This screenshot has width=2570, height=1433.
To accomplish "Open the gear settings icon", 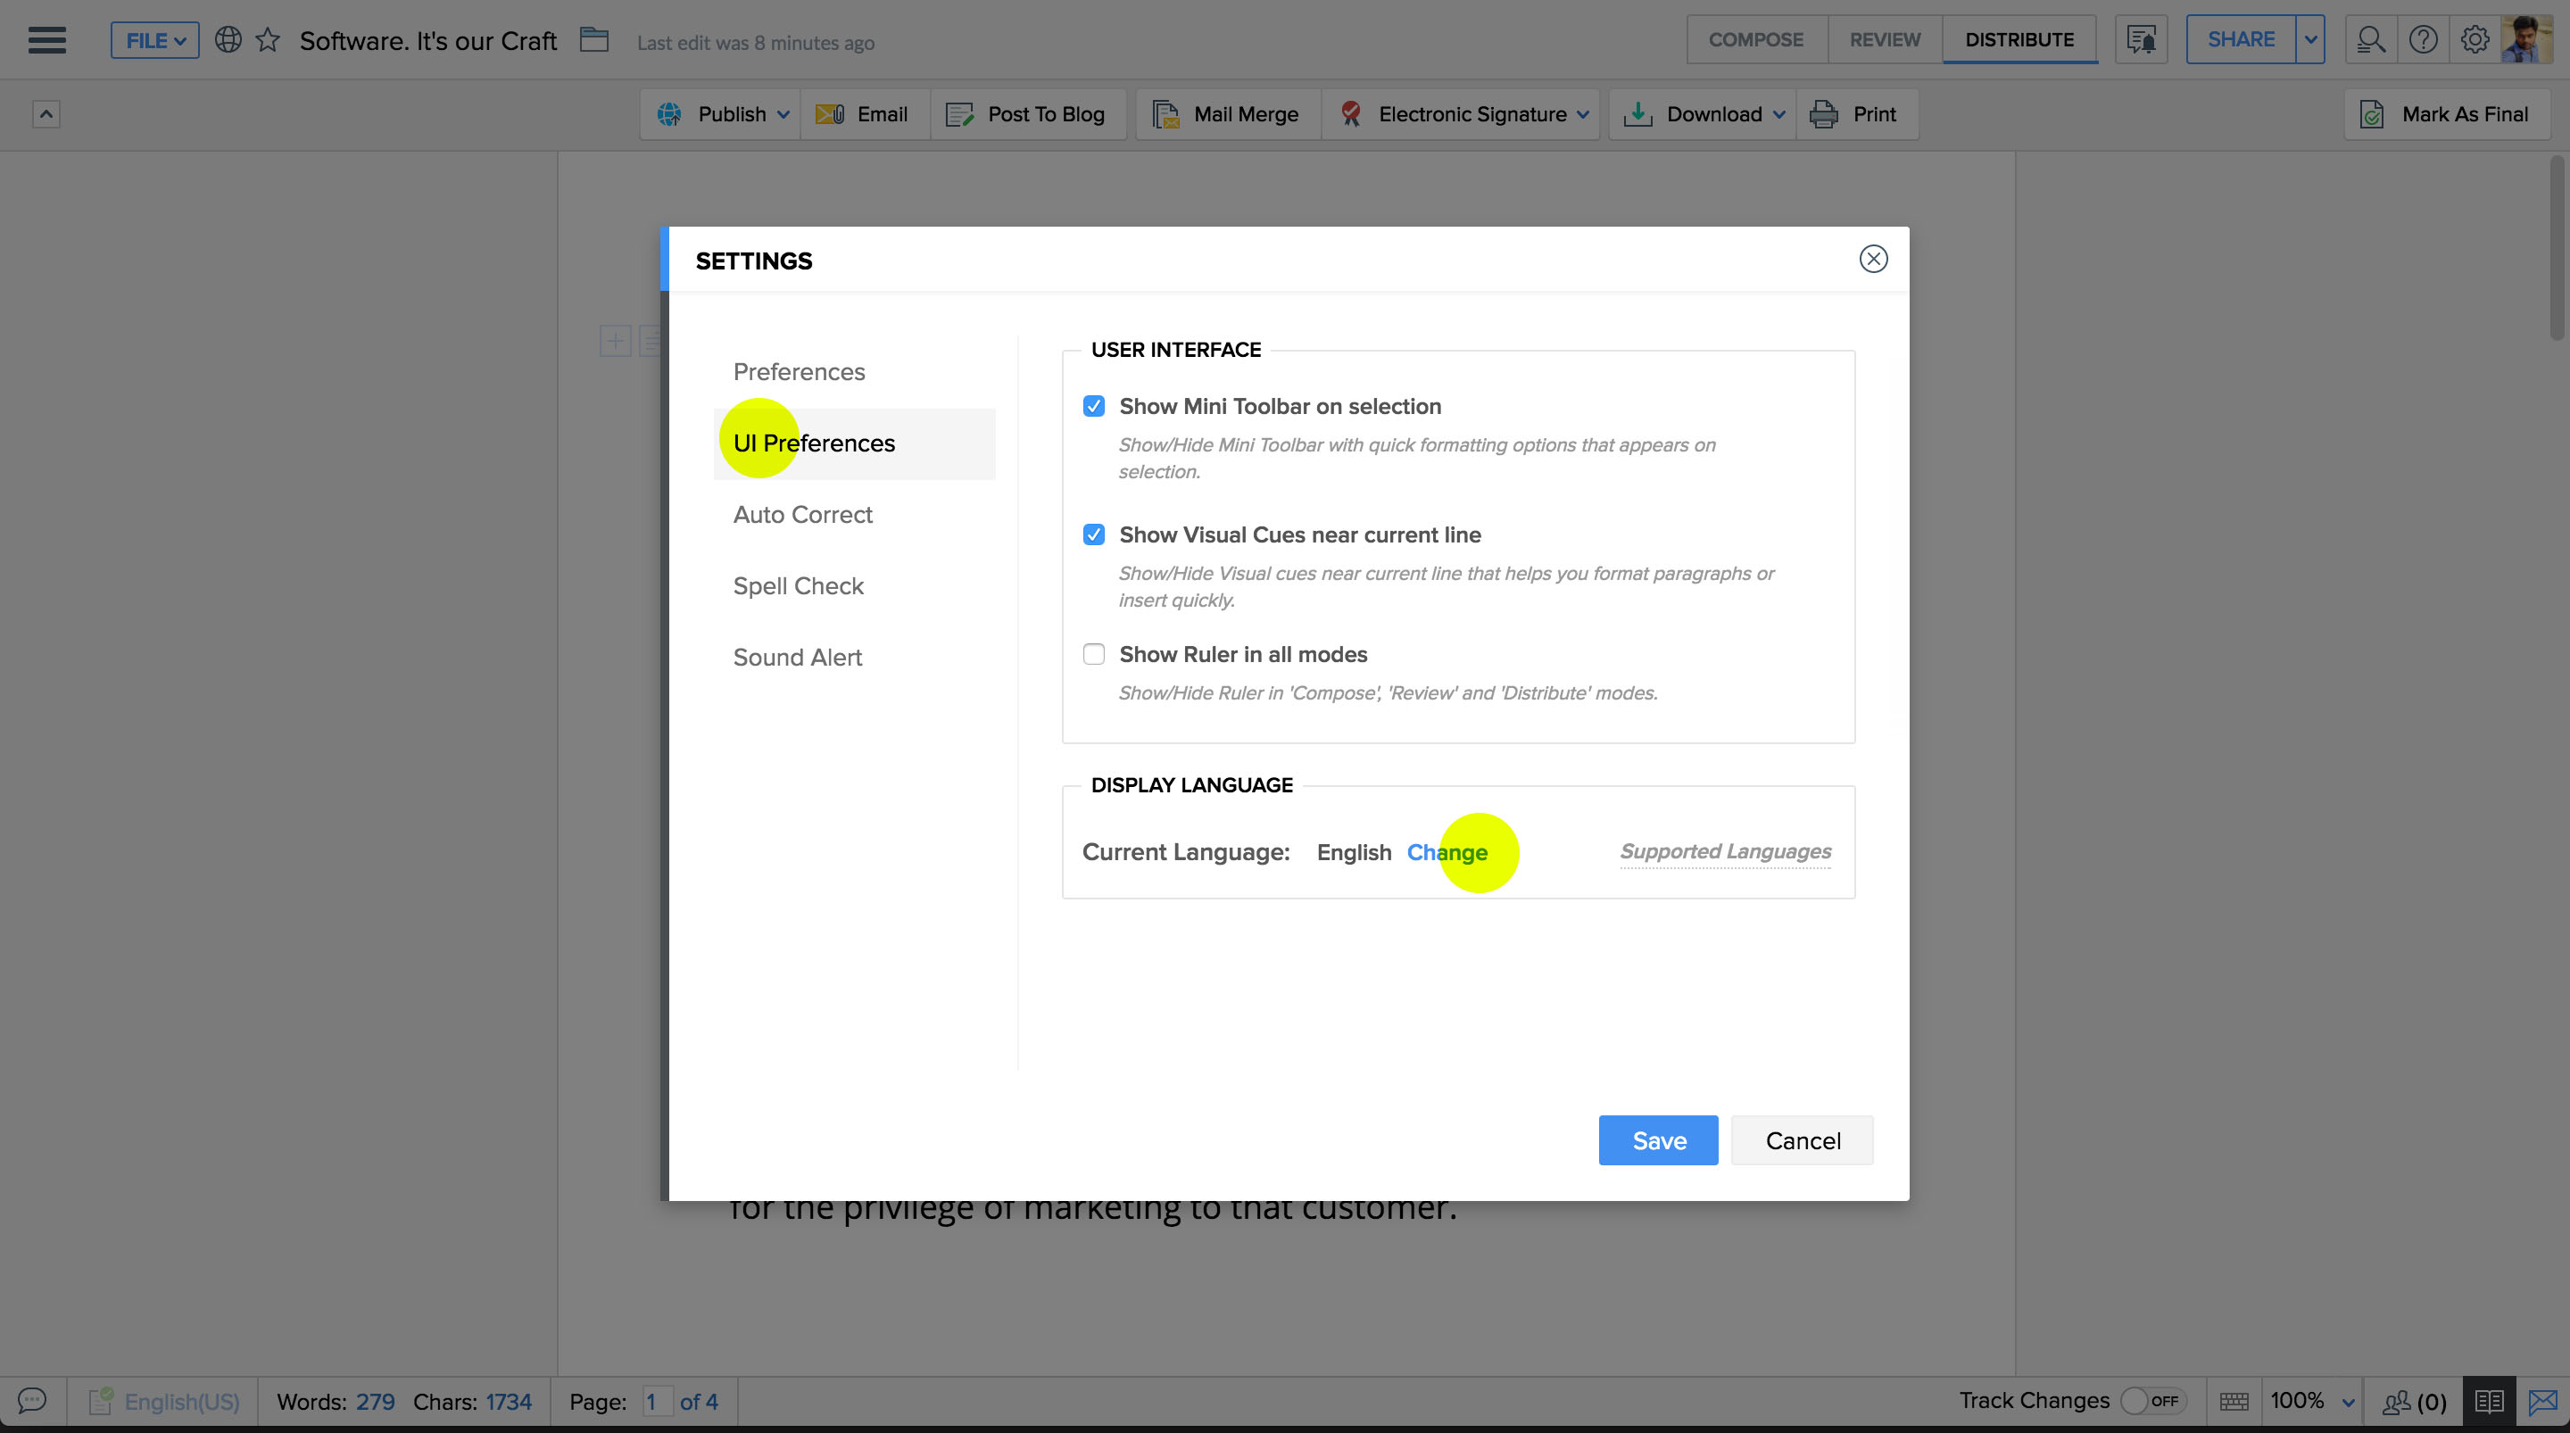I will pyautogui.click(x=2475, y=40).
